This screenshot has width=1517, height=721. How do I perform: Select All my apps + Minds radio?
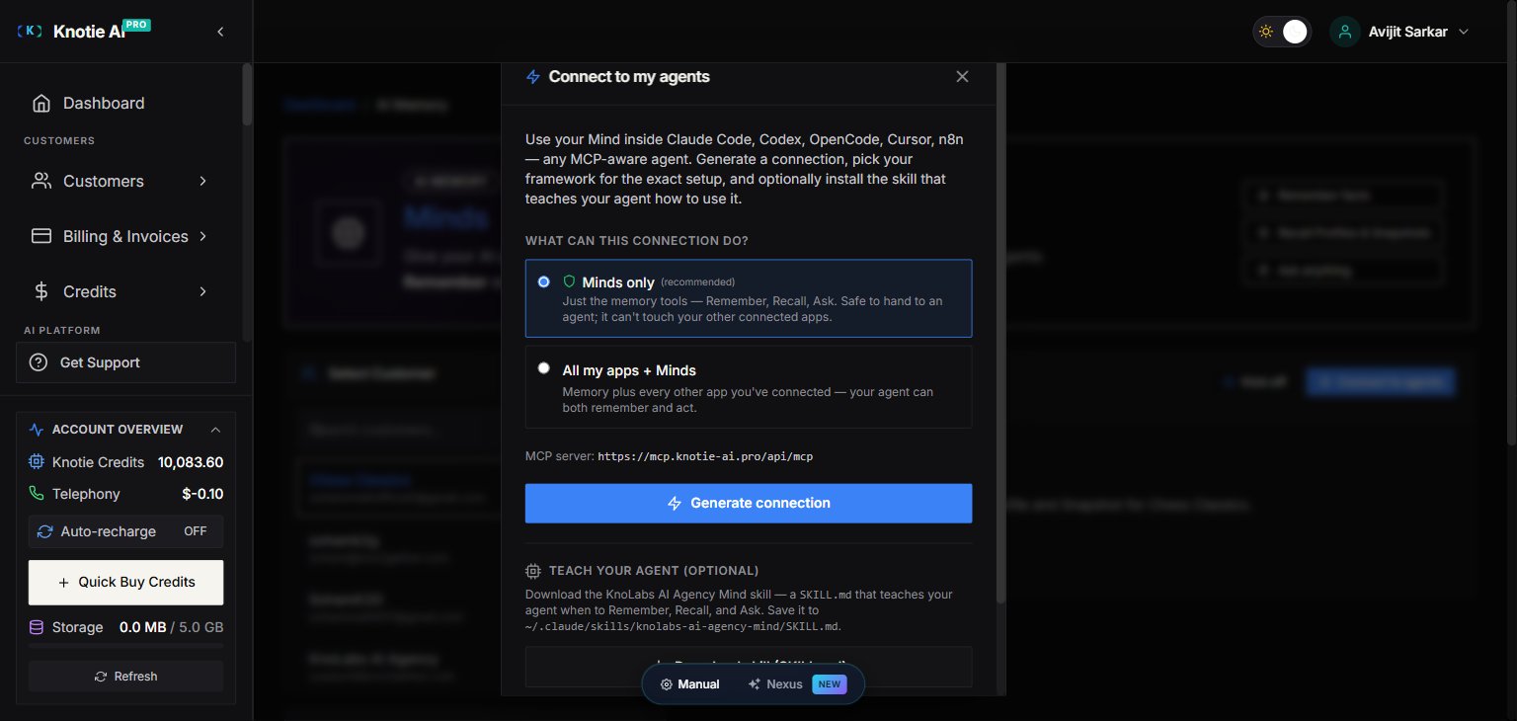[x=544, y=368]
